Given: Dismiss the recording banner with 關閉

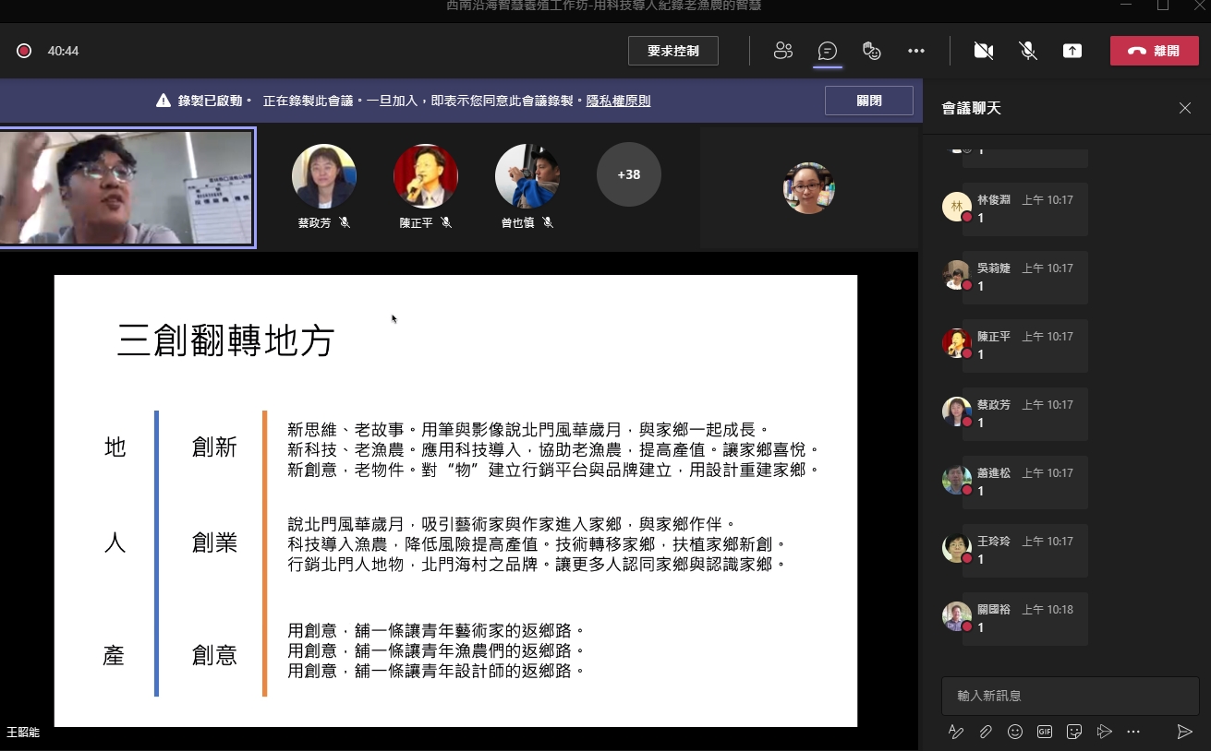Looking at the screenshot, I should 869,101.
